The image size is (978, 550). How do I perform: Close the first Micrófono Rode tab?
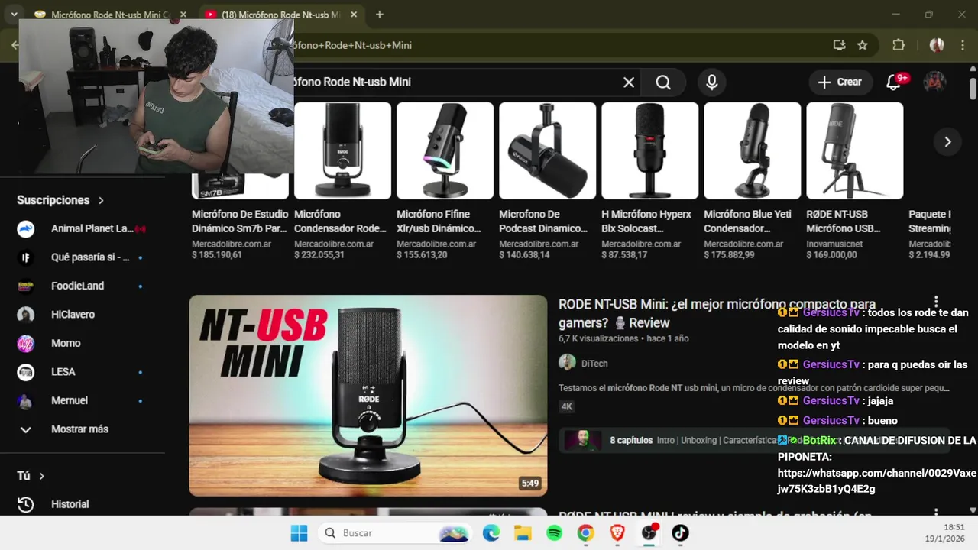pyautogui.click(x=183, y=15)
